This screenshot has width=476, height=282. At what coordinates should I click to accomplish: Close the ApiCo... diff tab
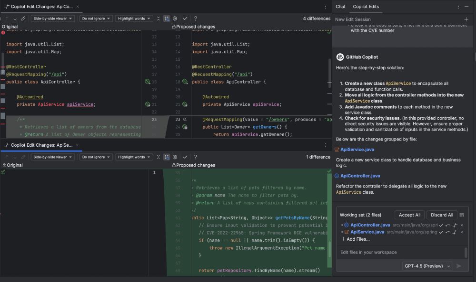[78, 7]
